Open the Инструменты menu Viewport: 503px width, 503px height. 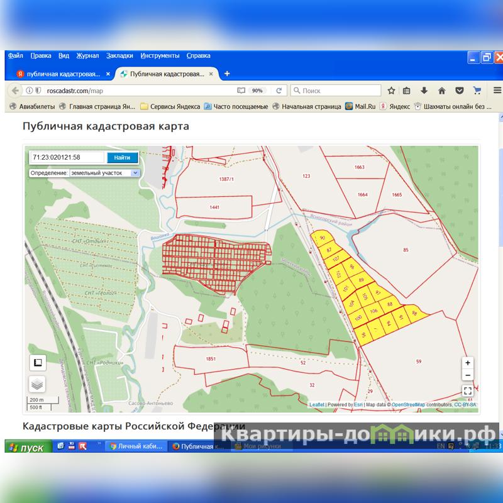click(x=160, y=55)
